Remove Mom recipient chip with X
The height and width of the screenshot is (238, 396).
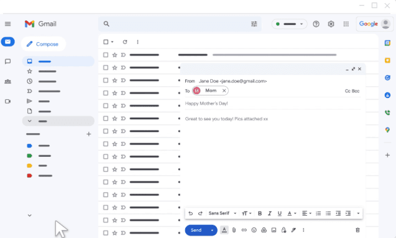[x=224, y=90]
